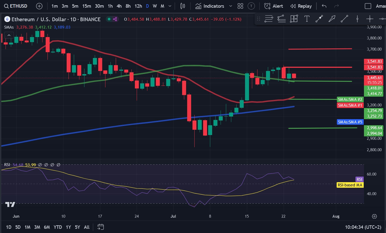The height and width of the screenshot is (233, 386).
Task: Click the SMAs:SMA #5 blue price label
Action: point(350,122)
